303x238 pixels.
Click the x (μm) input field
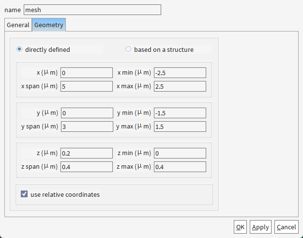point(87,73)
